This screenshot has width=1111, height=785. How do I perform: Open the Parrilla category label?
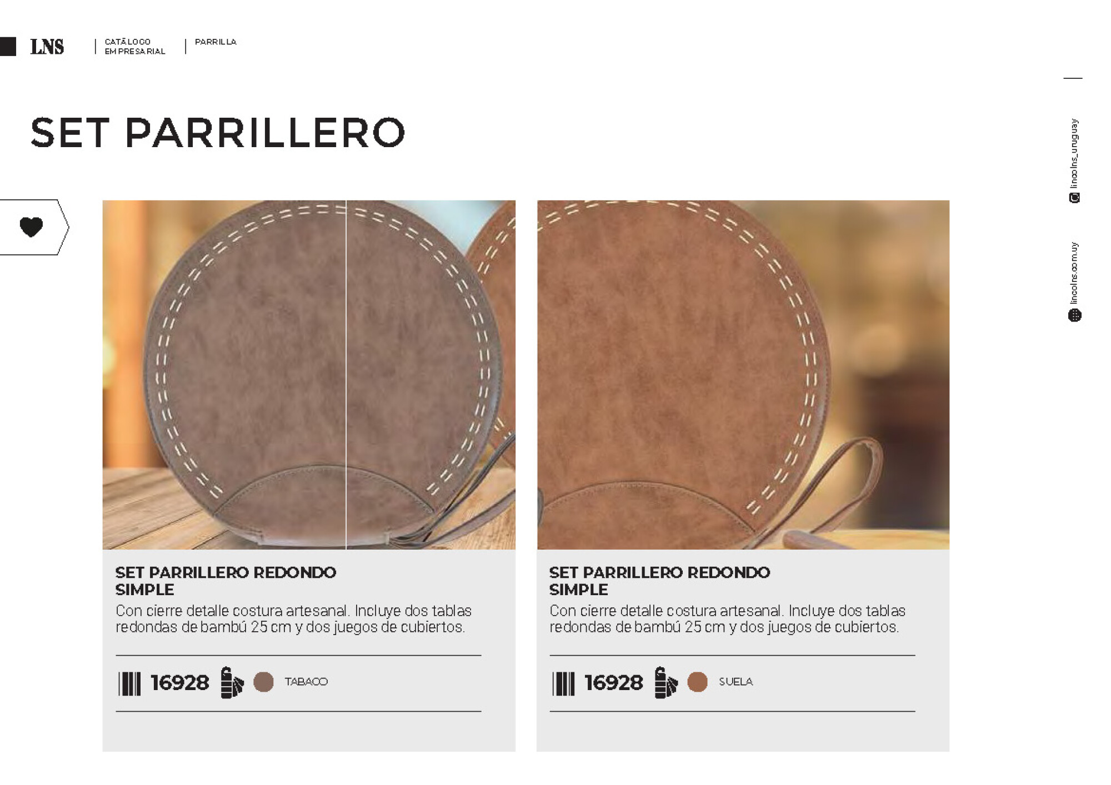tap(216, 42)
